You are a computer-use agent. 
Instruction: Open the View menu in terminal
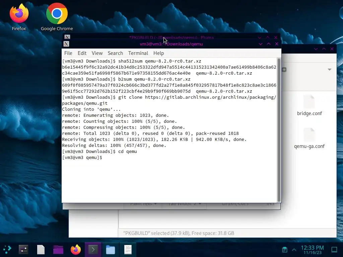click(97, 53)
